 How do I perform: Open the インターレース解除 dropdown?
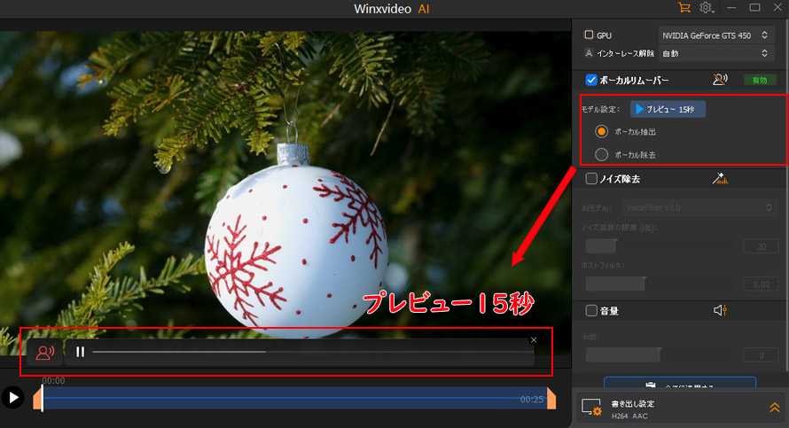pos(718,53)
